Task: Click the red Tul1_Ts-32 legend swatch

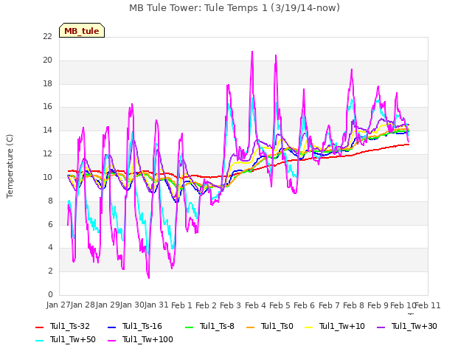Action: click(x=39, y=327)
